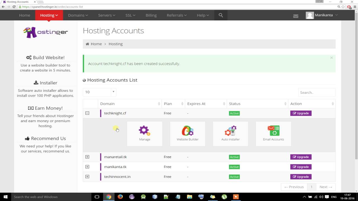Click the home icon in the breadcrumb
The width and height of the screenshot is (358, 201).
(87, 44)
